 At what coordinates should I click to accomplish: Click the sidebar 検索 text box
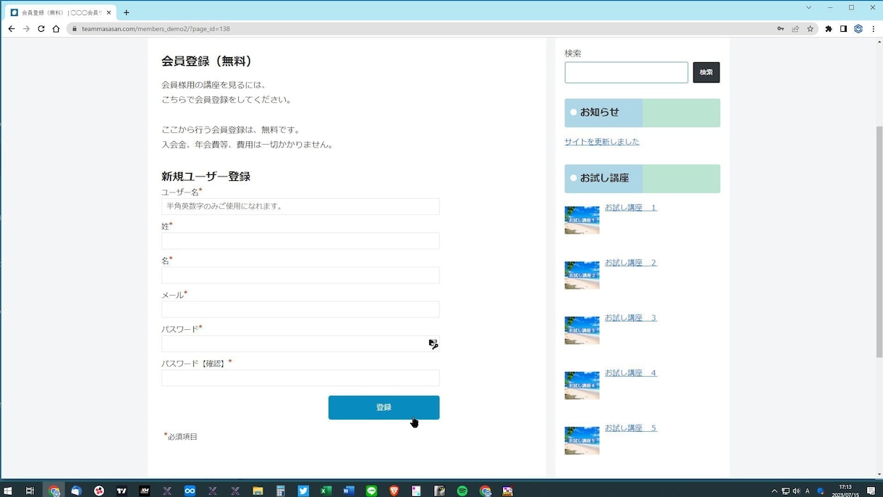point(626,72)
